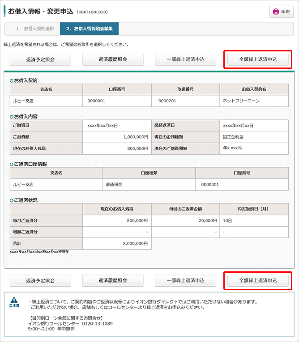Click the 合計 value 8,000,000円
The width and height of the screenshot is (299, 342).
pos(136,243)
